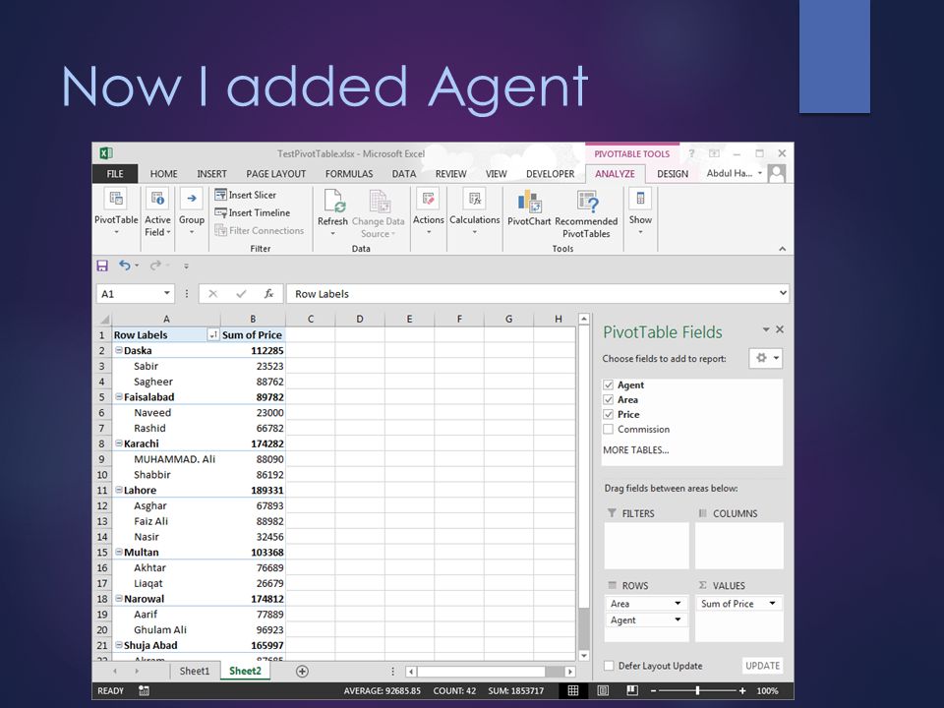Open the PivotTable ribbon button
This screenshot has width=944, height=708.
[x=116, y=212]
